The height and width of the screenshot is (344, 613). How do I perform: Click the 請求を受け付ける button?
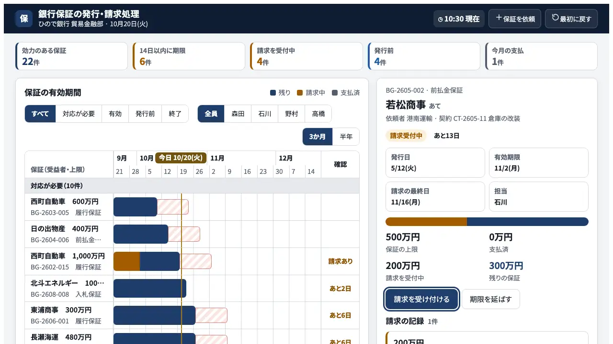tap(422, 299)
